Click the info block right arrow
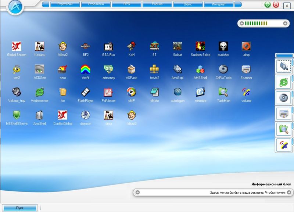The image size is (294, 212). click(x=289, y=192)
